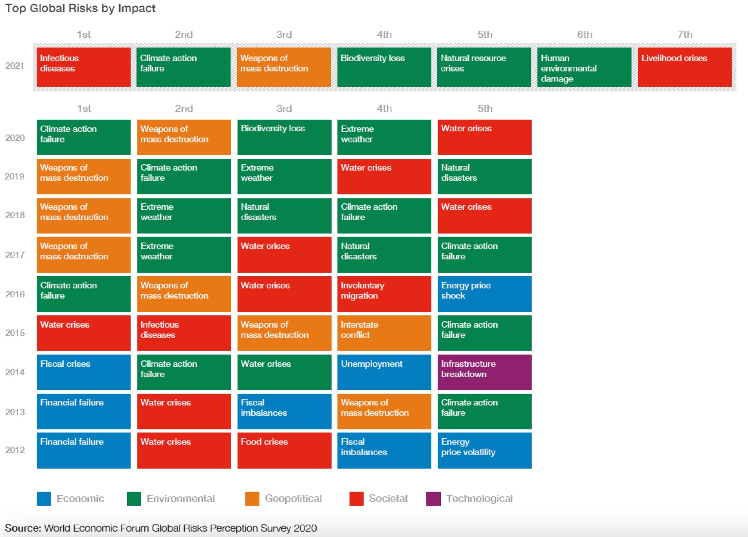Click the Infrastructure breakdown tile

point(484,372)
